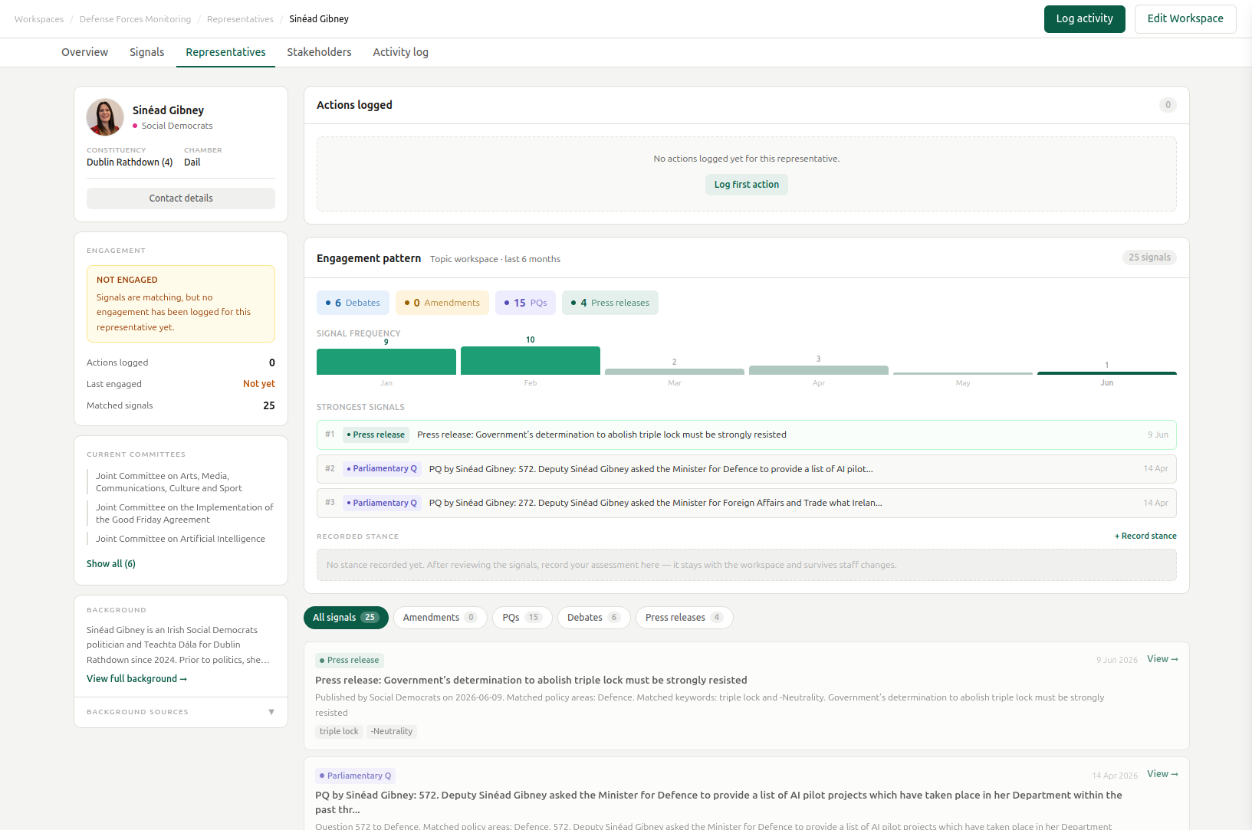Click the Record stance link
Viewport: 1252px width, 830px height.
click(1145, 536)
